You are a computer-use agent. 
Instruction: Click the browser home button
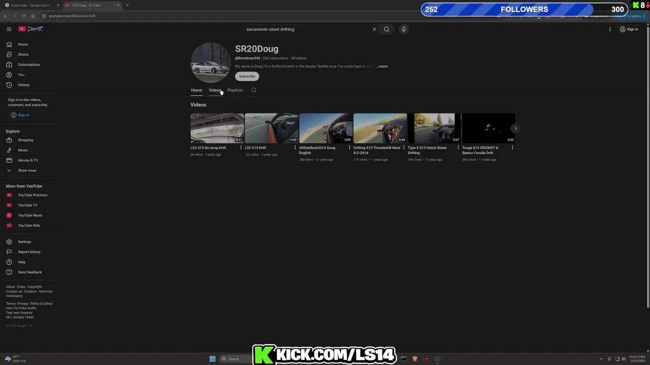pyautogui.click(x=33, y=16)
